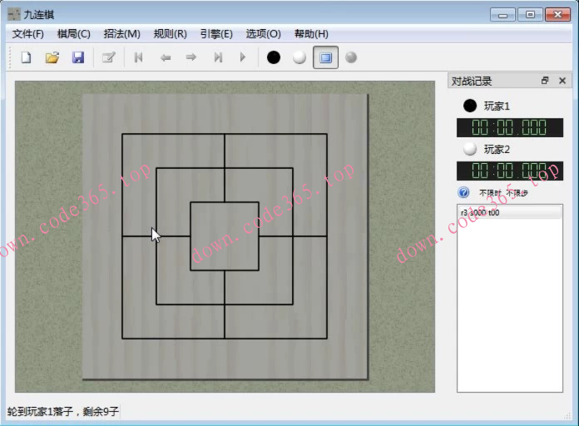Undock the 对战记录 panel with float button
The height and width of the screenshot is (426, 579).
545,81
